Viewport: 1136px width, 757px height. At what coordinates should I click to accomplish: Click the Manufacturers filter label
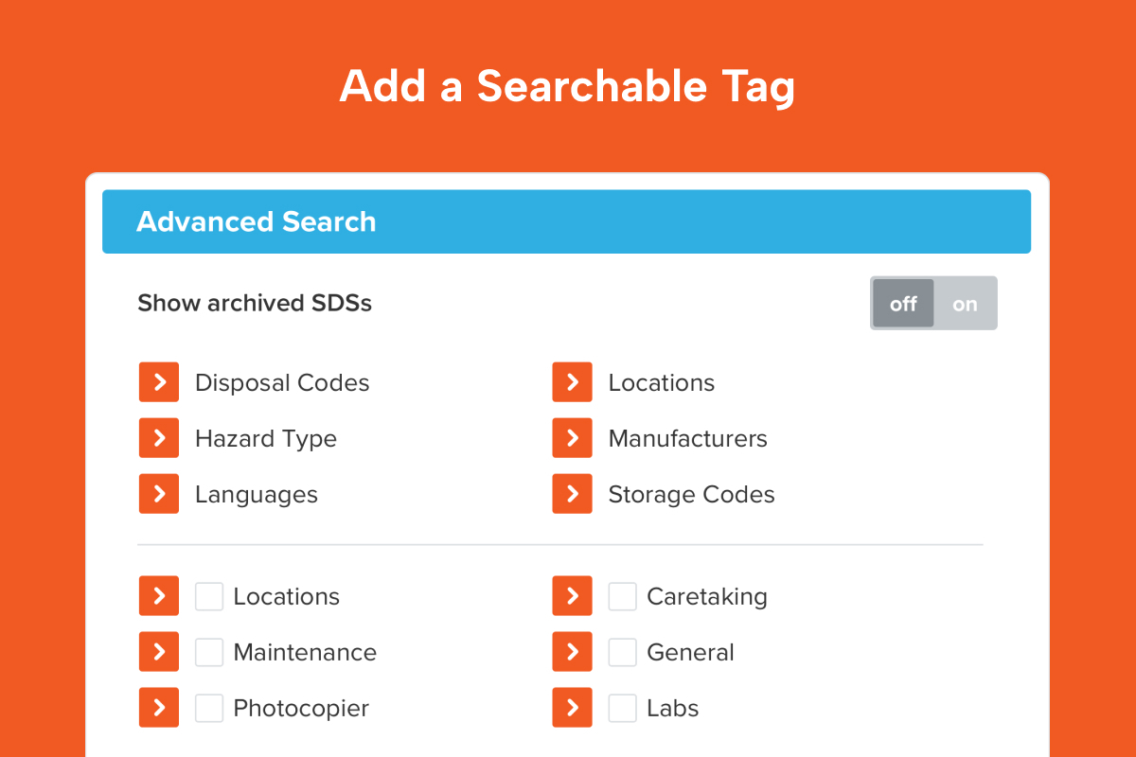pos(687,439)
